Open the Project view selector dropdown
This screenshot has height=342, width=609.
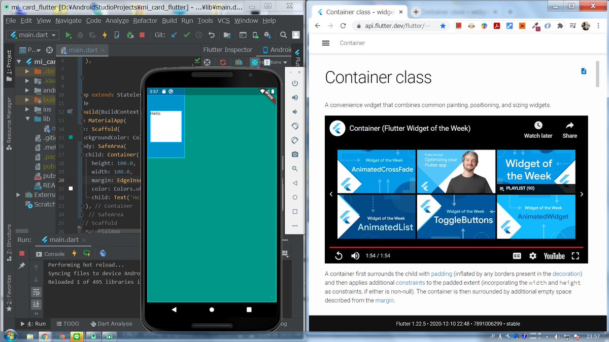[x=31, y=50]
